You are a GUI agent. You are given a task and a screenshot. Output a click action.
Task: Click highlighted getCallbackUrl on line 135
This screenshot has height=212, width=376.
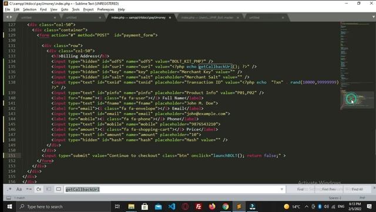pyautogui.click(x=216, y=67)
